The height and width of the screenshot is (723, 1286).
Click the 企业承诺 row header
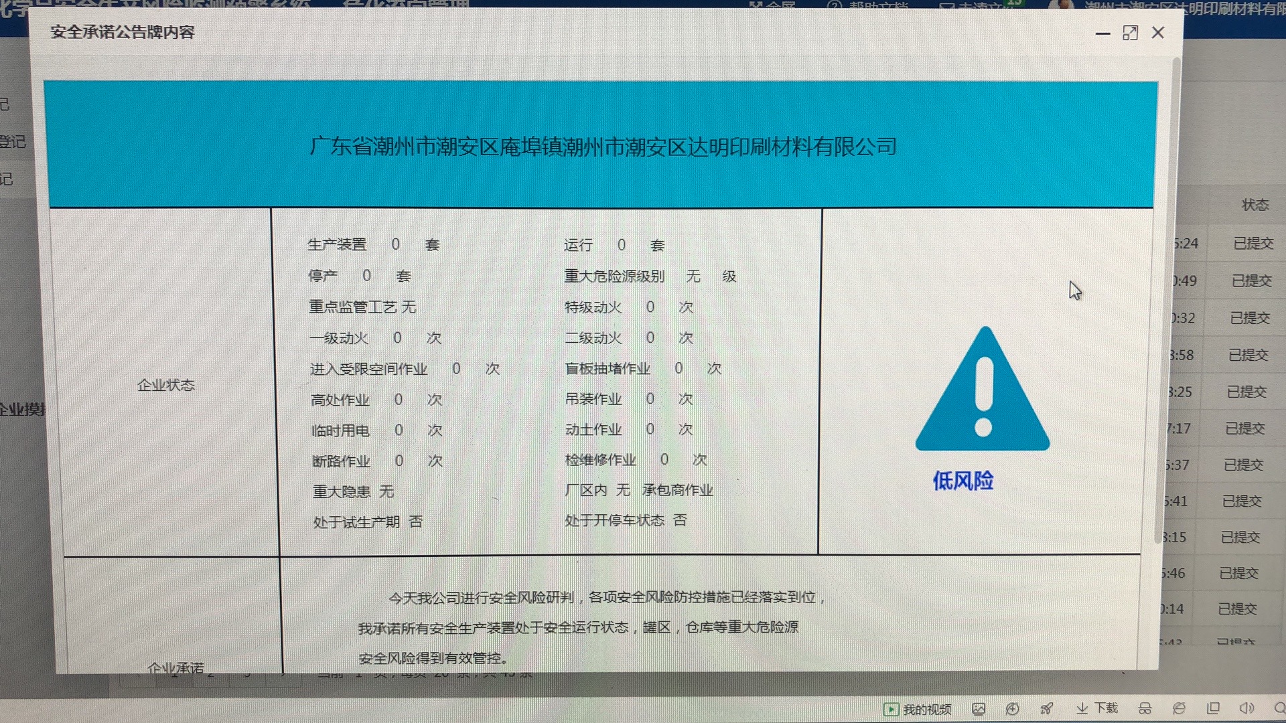coord(175,667)
